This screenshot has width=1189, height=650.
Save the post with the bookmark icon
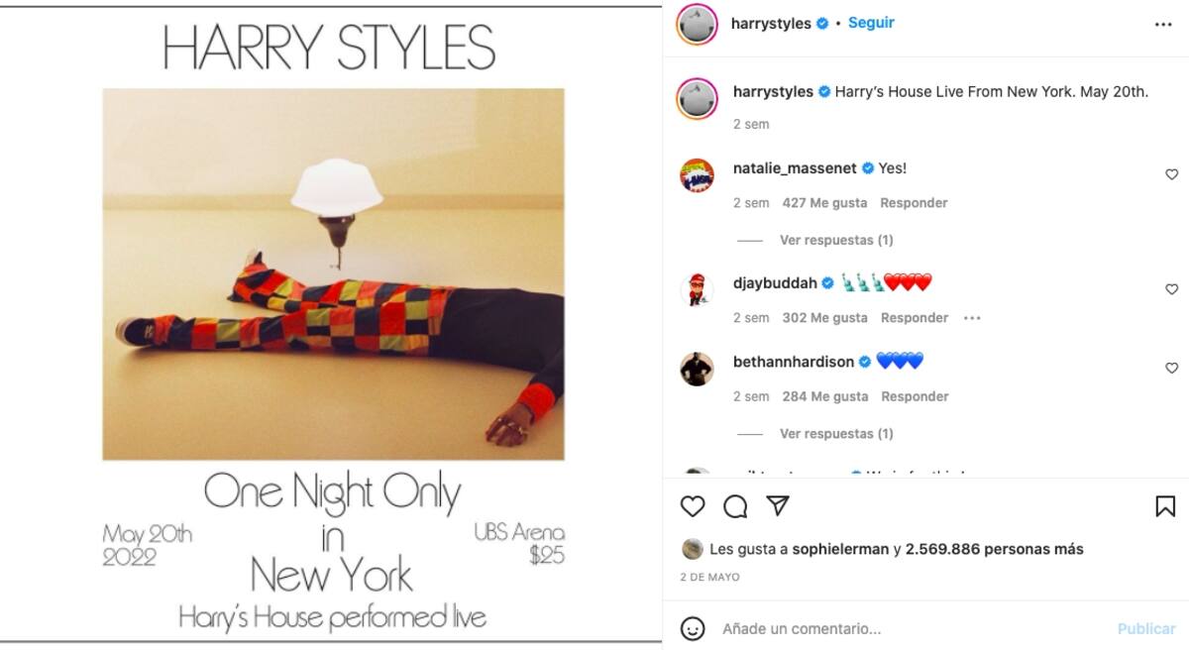[x=1165, y=506]
